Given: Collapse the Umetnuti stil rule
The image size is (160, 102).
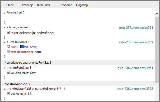Looking at the screenshot, I should tap(4, 13).
